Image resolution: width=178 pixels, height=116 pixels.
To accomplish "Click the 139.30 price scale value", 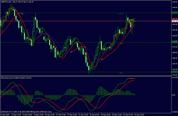I will pos(175,69).
